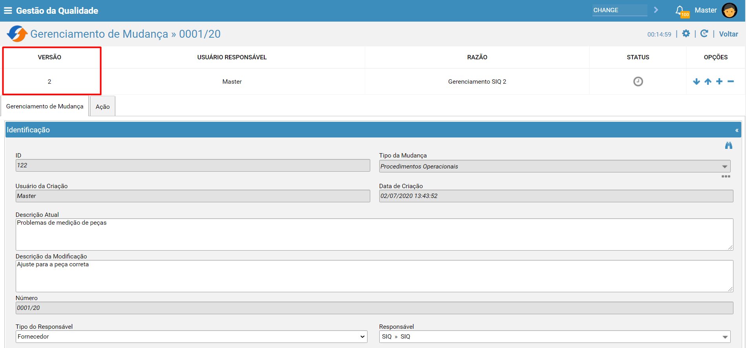
Task: Click the up arrow option icon
Action: click(x=708, y=81)
